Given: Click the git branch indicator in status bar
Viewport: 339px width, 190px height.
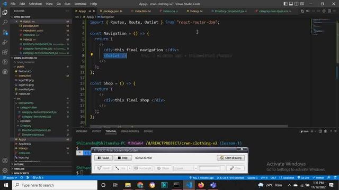Looking at the screenshot, I should coord(10,178).
